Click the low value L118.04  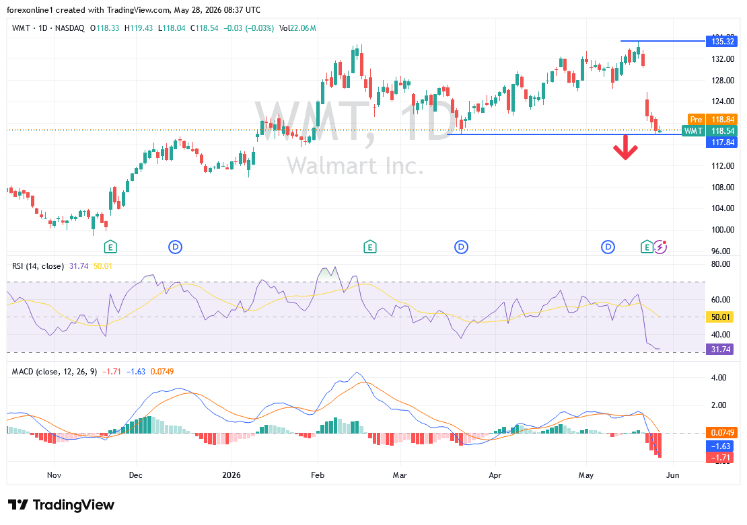coord(172,28)
